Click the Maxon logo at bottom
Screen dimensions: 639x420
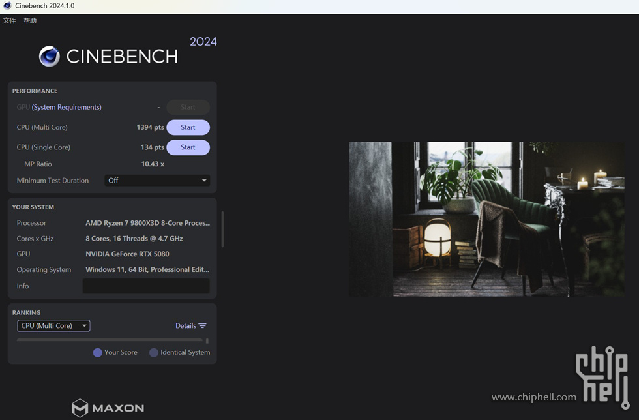pos(108,408)
